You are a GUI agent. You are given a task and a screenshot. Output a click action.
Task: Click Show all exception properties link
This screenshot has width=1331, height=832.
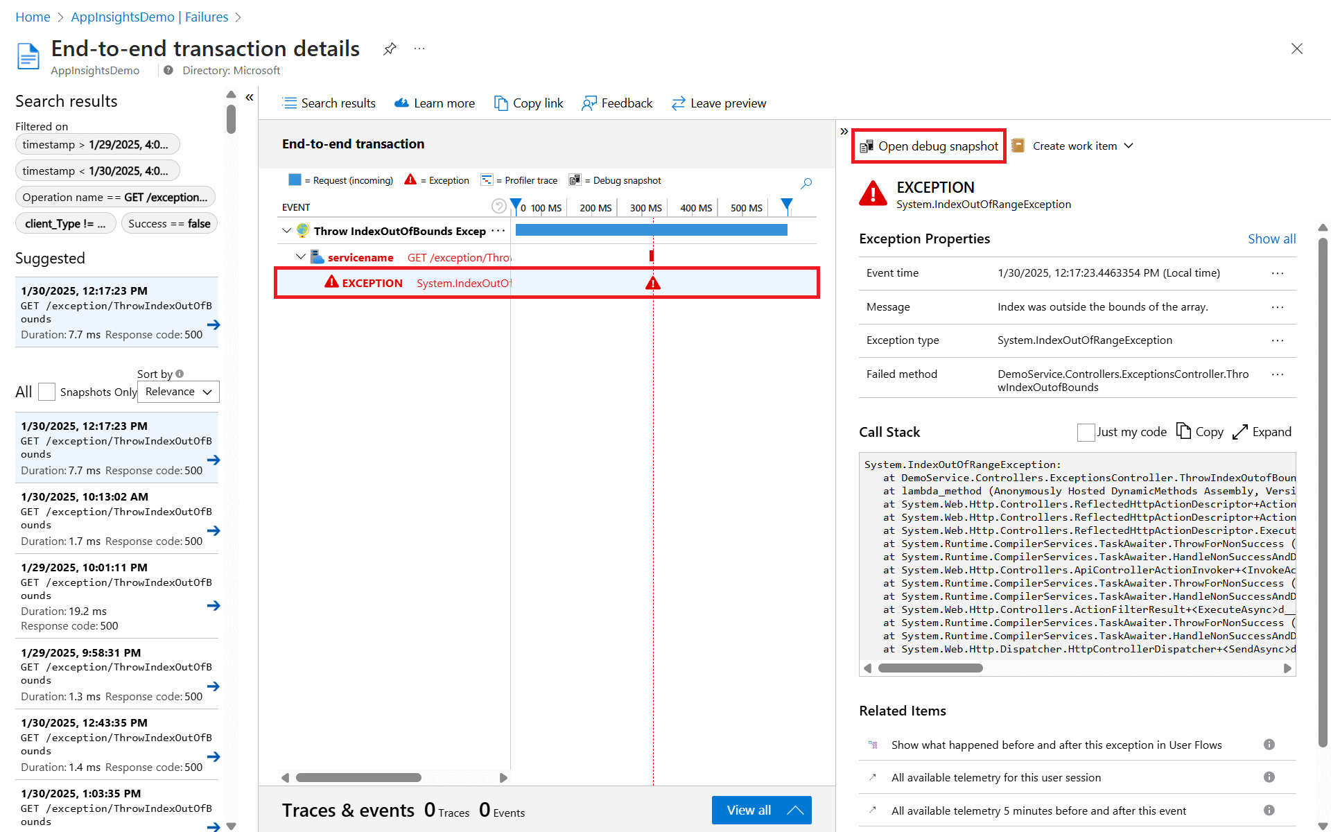click(x=1271, y=239)
